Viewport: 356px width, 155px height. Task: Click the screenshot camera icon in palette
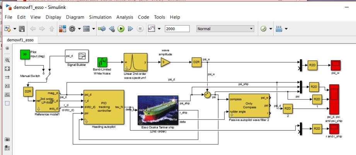[x=7, y=139]
